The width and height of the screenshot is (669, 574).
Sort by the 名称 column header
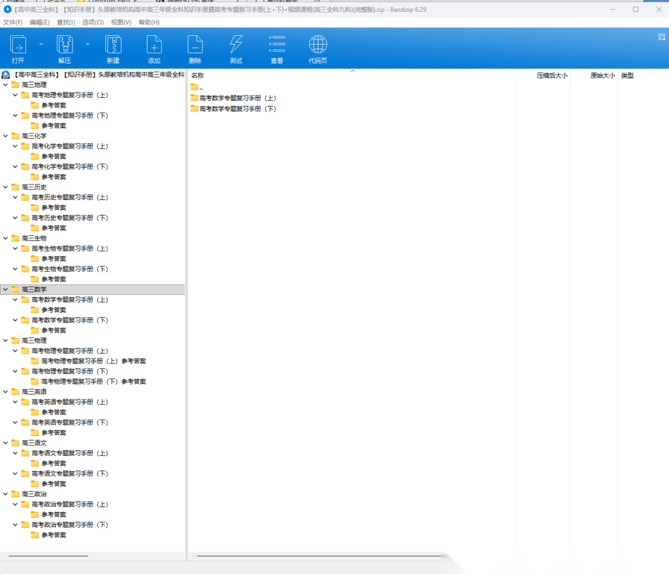(x=198, y=76)
